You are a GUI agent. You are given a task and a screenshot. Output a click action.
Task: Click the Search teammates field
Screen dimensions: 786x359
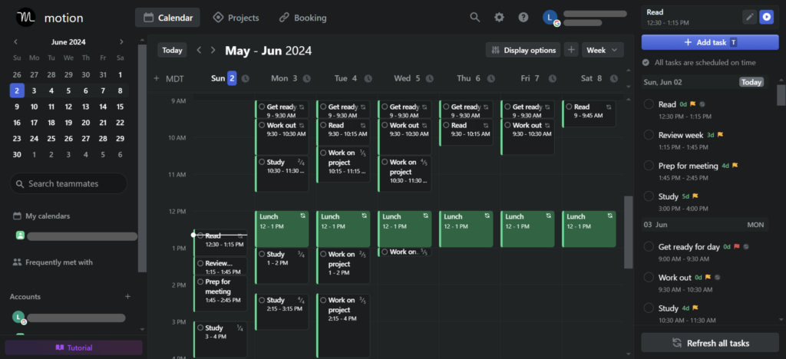point(68,184)
